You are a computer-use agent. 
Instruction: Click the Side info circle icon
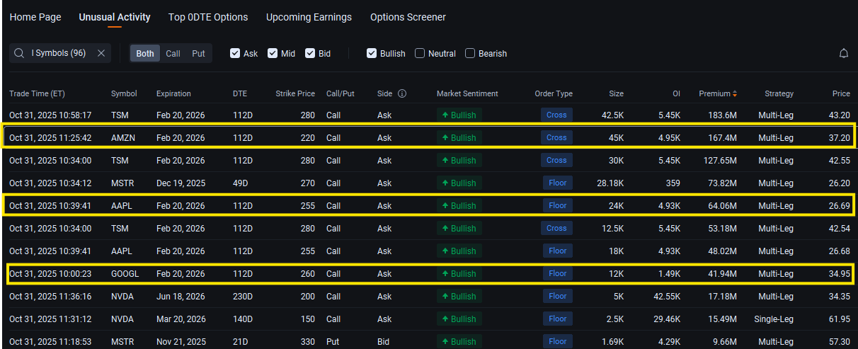click(402, 93)
